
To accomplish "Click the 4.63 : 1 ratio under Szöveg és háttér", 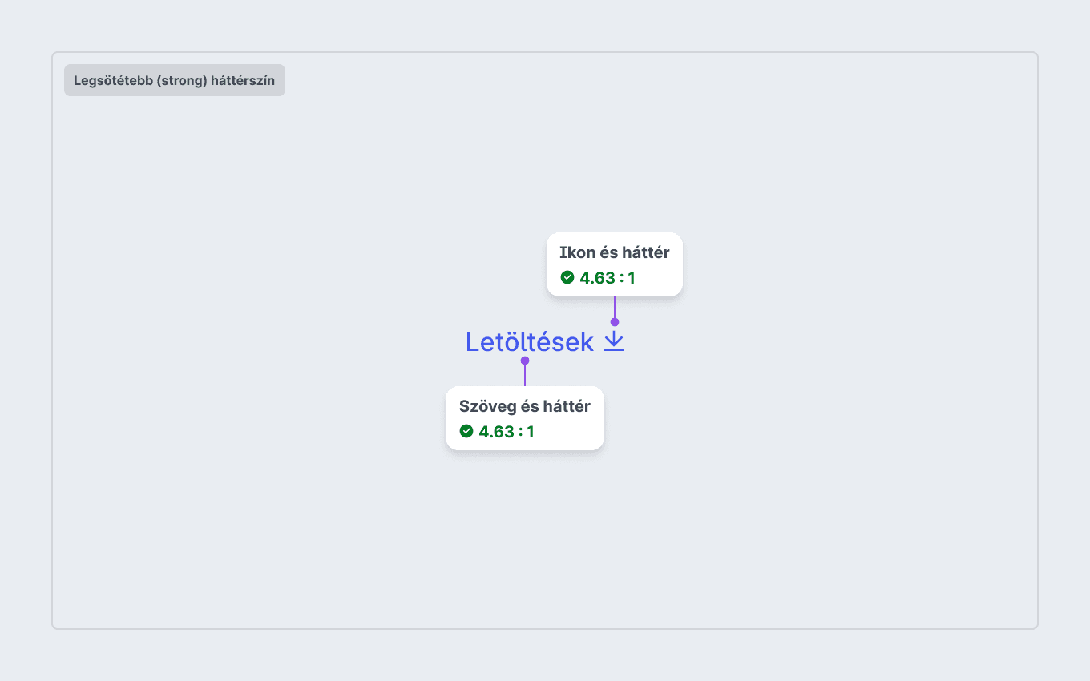I will click(507, 432).
